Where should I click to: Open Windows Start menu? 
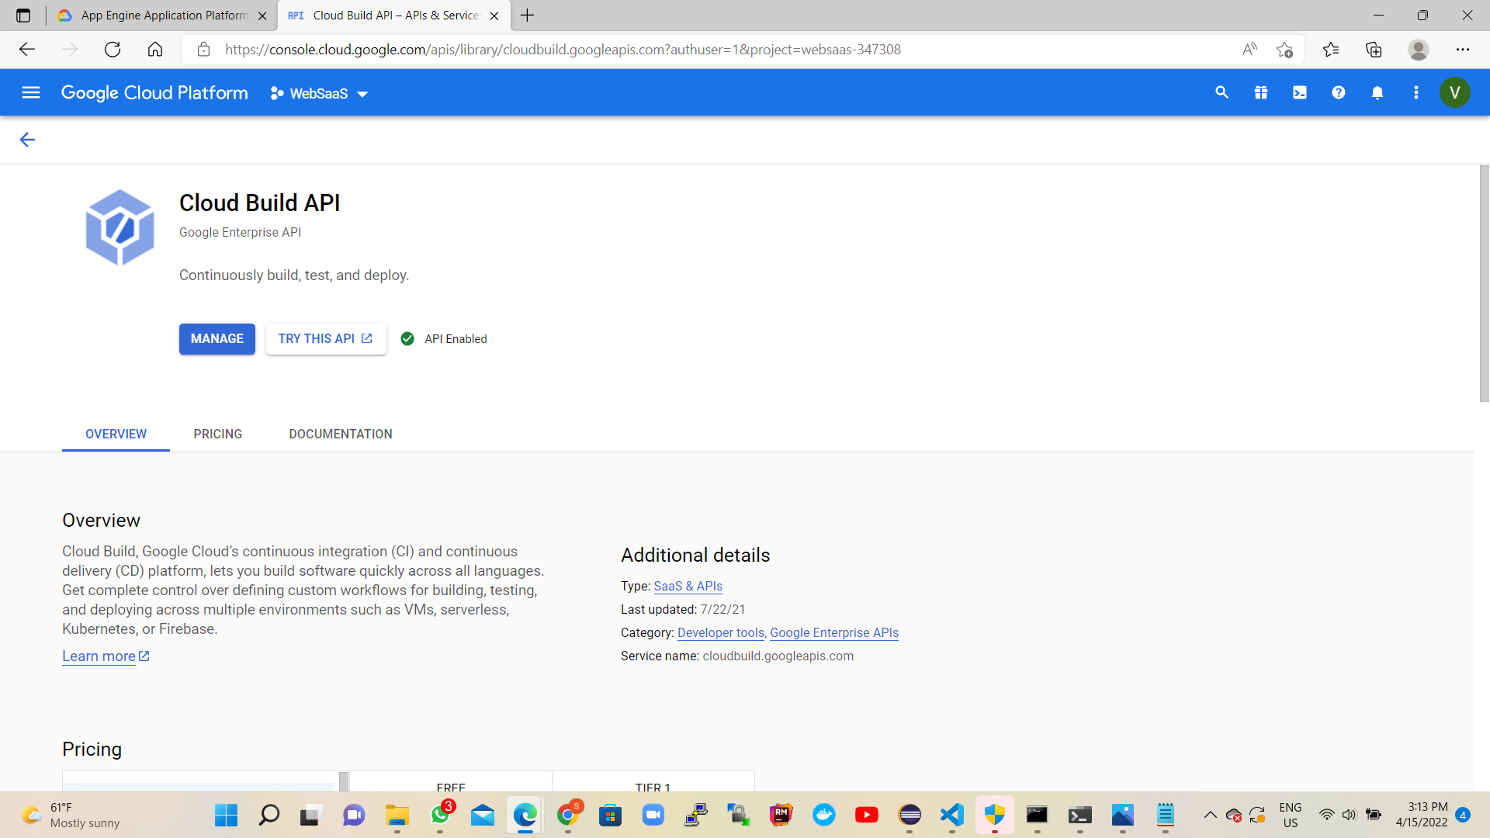(x=226, y=815)
